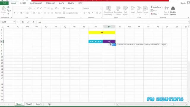This screenshot has height=107, width=190.
Task: Toggle Italic formatting
Action: tap(18, 13)
